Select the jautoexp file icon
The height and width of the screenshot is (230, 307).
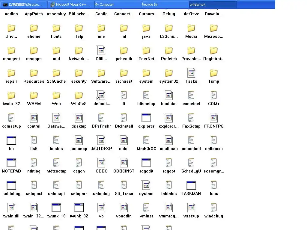(x=79, y=140)
